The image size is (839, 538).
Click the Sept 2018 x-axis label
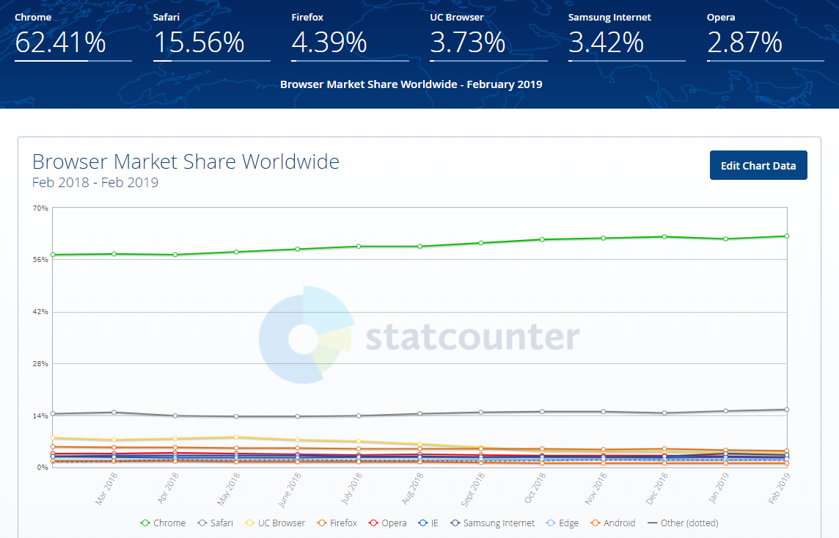pos(473,490)
